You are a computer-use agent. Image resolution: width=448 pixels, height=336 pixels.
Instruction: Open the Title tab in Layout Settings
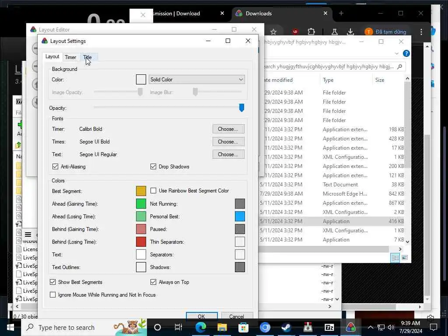pos(87,57)
